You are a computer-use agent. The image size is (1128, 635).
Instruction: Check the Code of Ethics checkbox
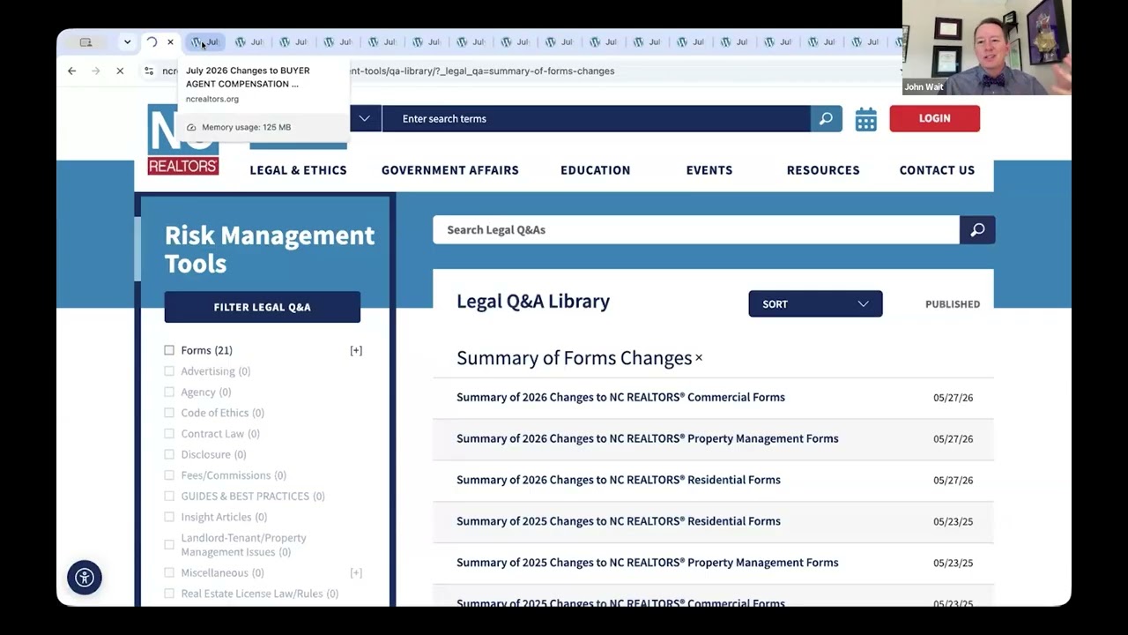pyautogui.click(x=169, y=413)
